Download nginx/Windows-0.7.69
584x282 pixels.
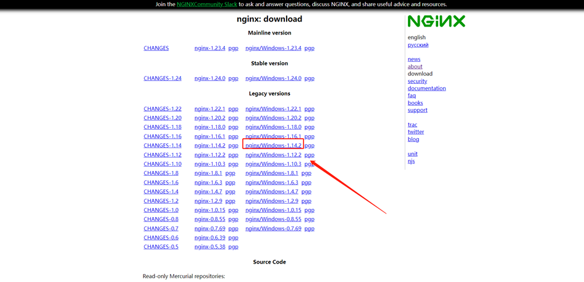[273, 228]
